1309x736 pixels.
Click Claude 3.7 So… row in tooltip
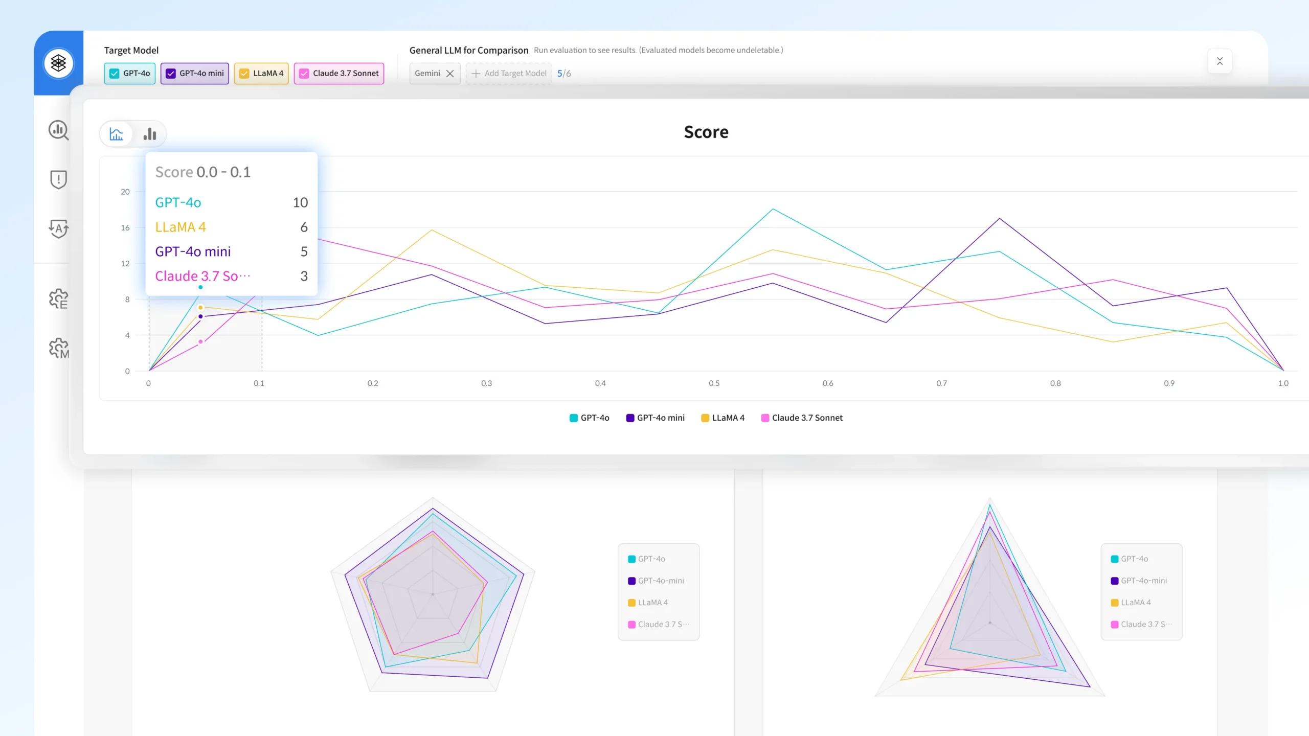pyautogui.click(x=232, y=276)
